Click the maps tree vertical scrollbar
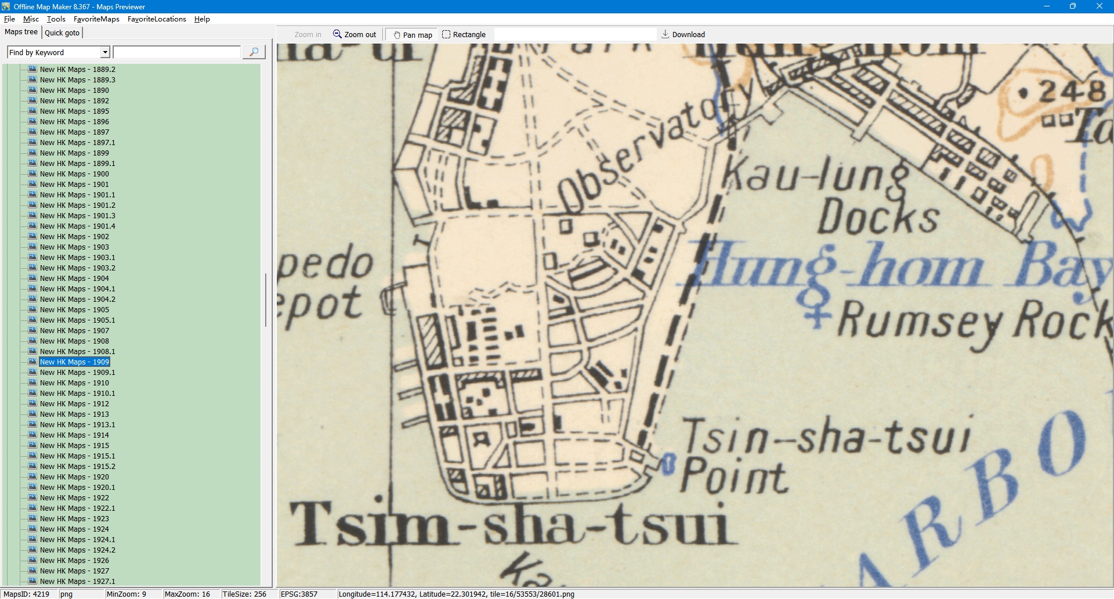 pyautogui.click(x=266, y=299)
